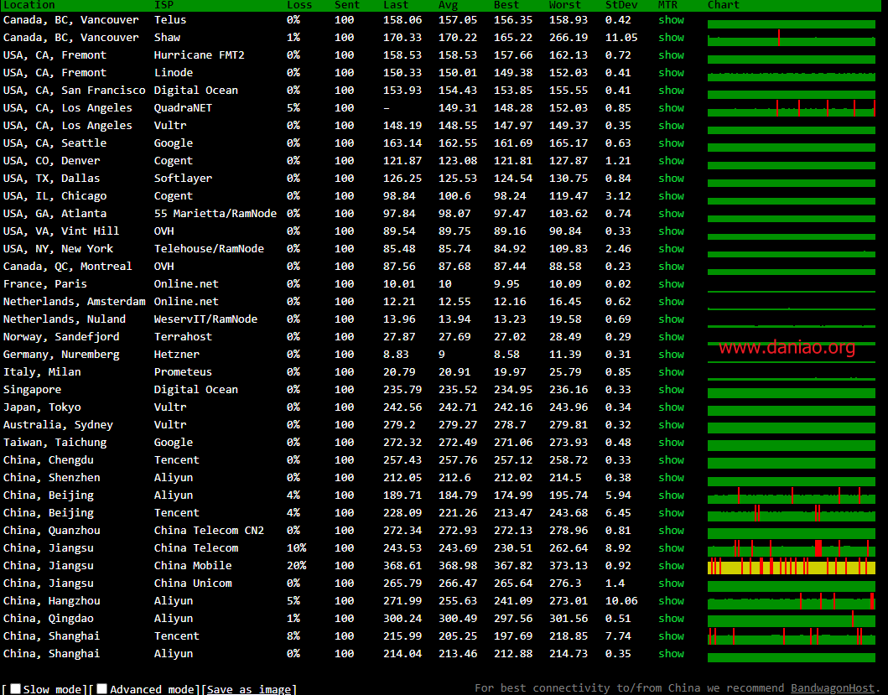Viewport: 888px width, 695px height.
Task: Show MTR for Vancouver Telus
Action: [x=671, y=20]
